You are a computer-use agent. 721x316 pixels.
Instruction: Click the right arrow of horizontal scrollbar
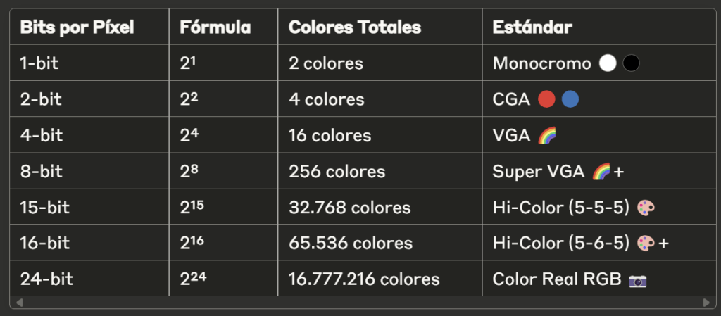[706, 303]
